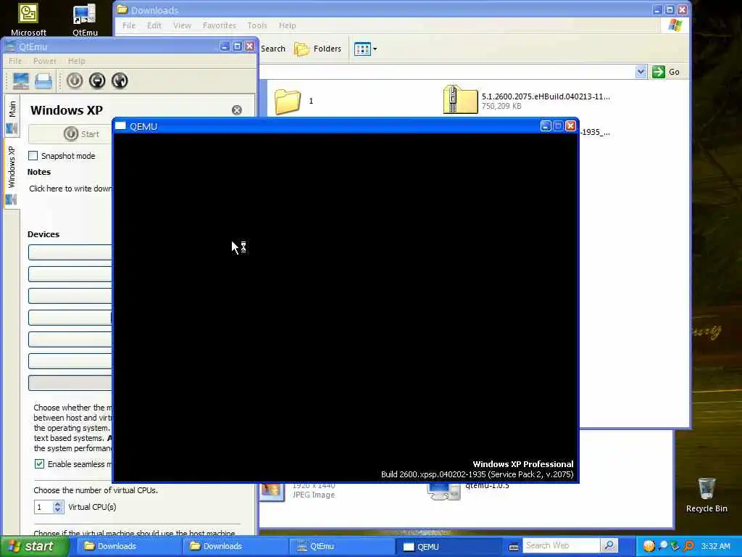Image resolution: width=742 pixels, height=557 pixels.
Task: Close the Windows XP machine tab with the round X icon
Action: coord(237,110)
